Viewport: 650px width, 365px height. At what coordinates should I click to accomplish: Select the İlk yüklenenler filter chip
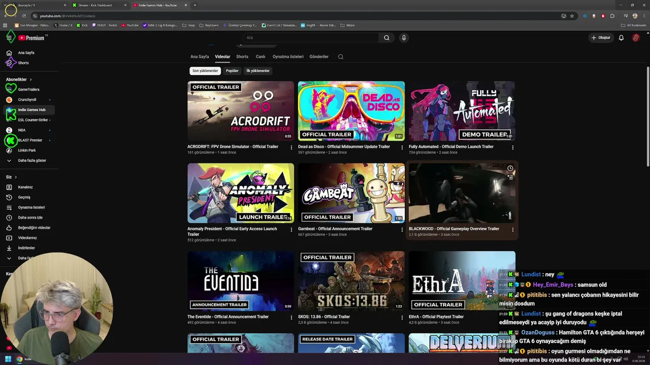[258, 71]
